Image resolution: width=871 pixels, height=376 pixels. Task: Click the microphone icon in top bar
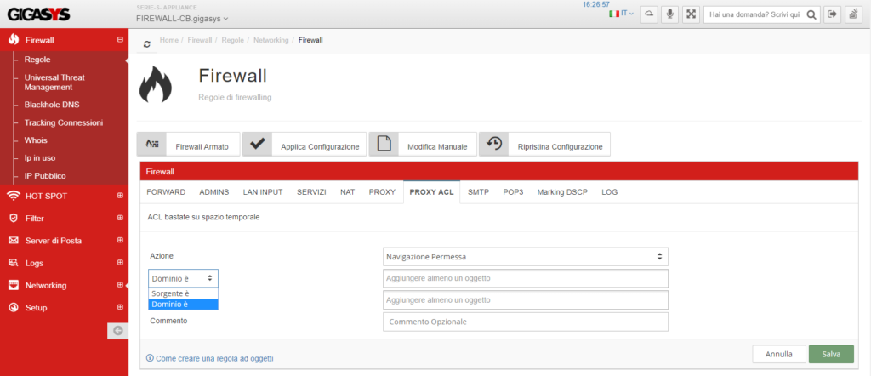670,14
